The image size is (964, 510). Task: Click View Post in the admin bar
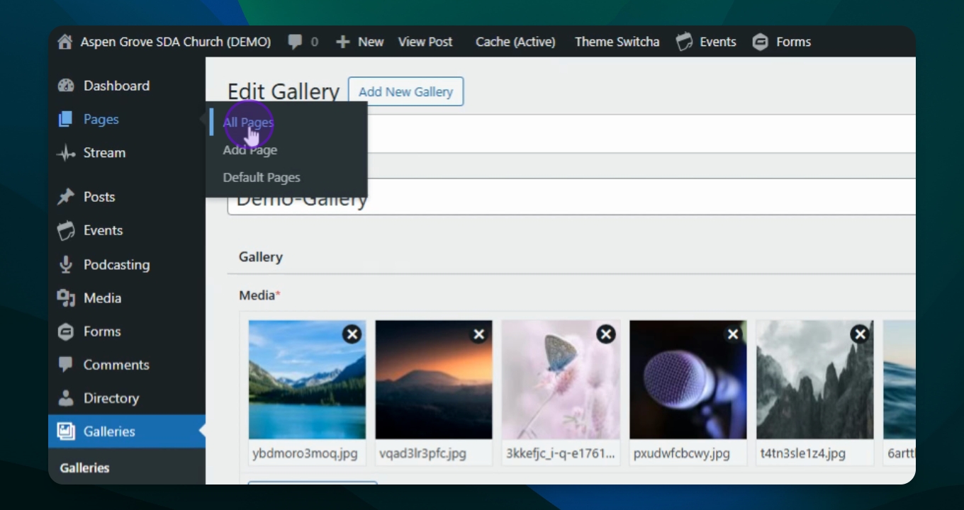tap(425, 42)
